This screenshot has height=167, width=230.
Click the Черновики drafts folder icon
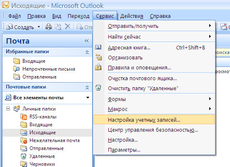tap(24, 164)
